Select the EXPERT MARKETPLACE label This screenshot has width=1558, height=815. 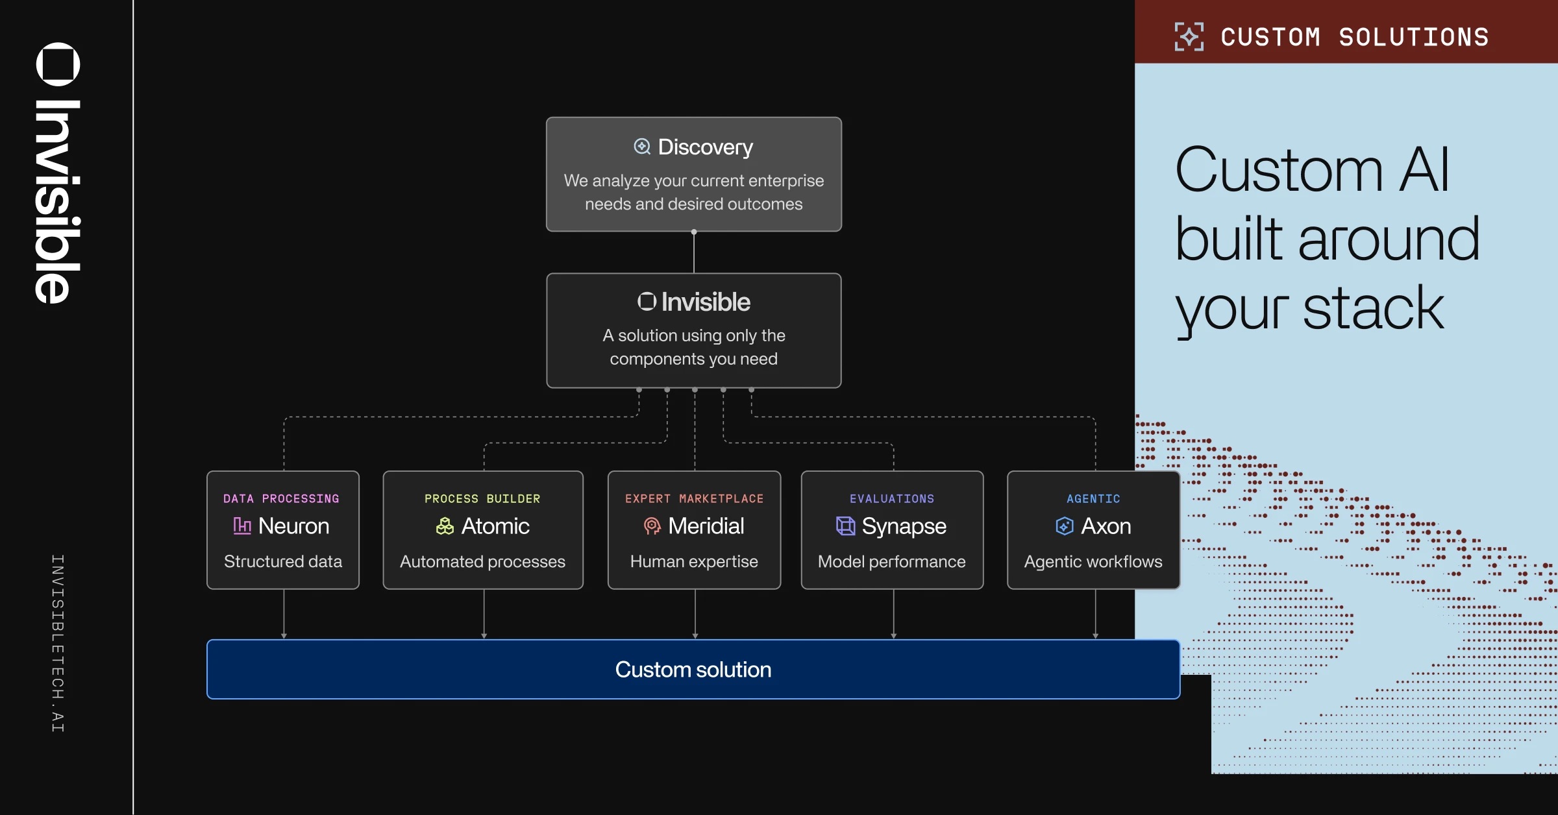(694, 498)
